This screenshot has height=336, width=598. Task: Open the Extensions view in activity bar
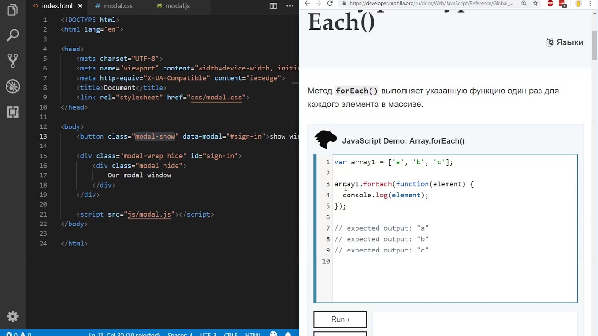[13, 112]
